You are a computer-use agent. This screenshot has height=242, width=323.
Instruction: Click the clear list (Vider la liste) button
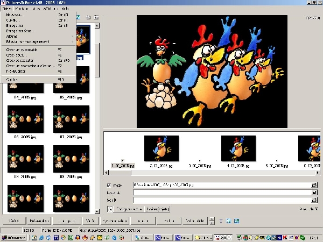(195, 221)
